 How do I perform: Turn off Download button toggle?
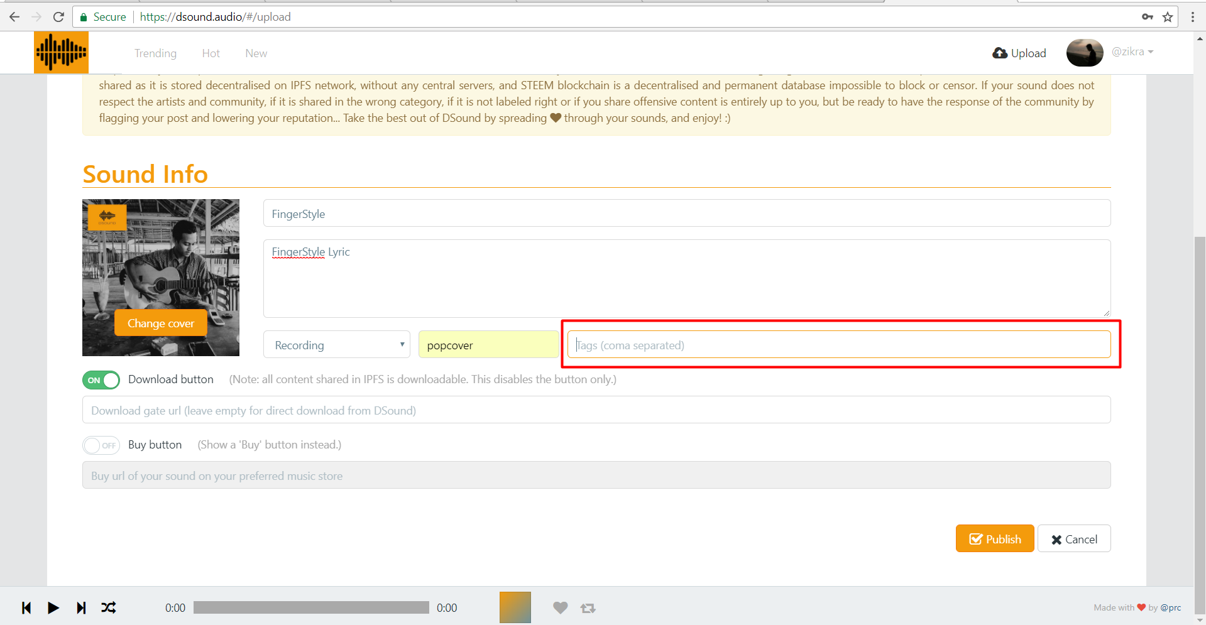tap(101, 380)
